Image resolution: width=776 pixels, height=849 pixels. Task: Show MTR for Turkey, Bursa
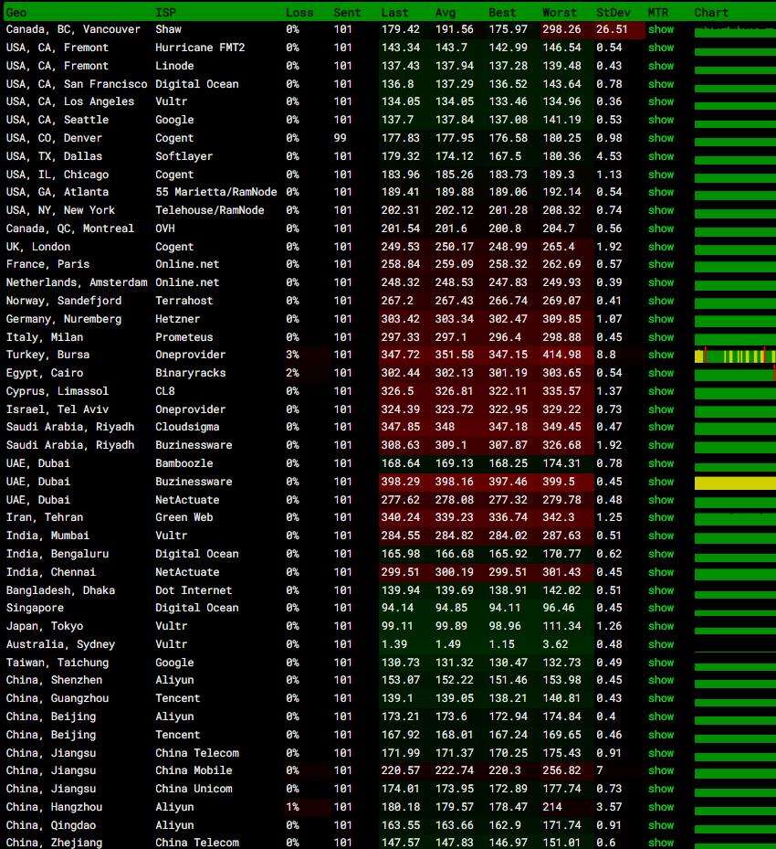(661, 355)
